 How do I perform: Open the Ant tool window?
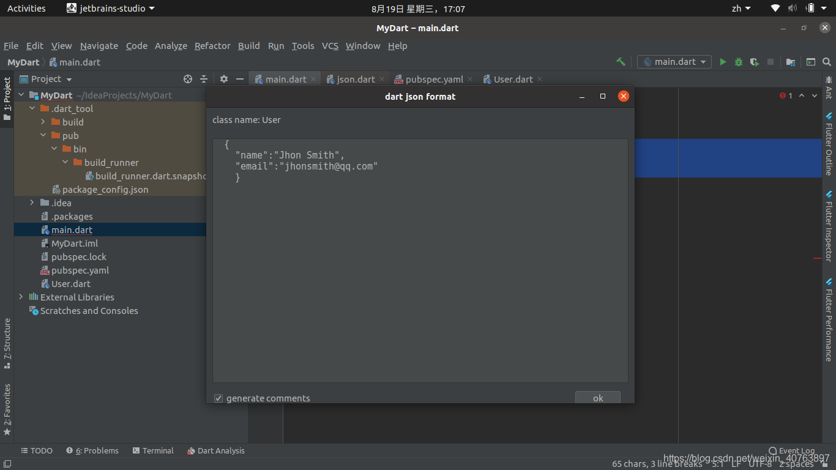829,88
